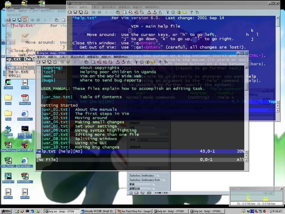Click 開始 Start button on taskbar
This screenshot has height=214, width=285.
[x=6, y=211]
